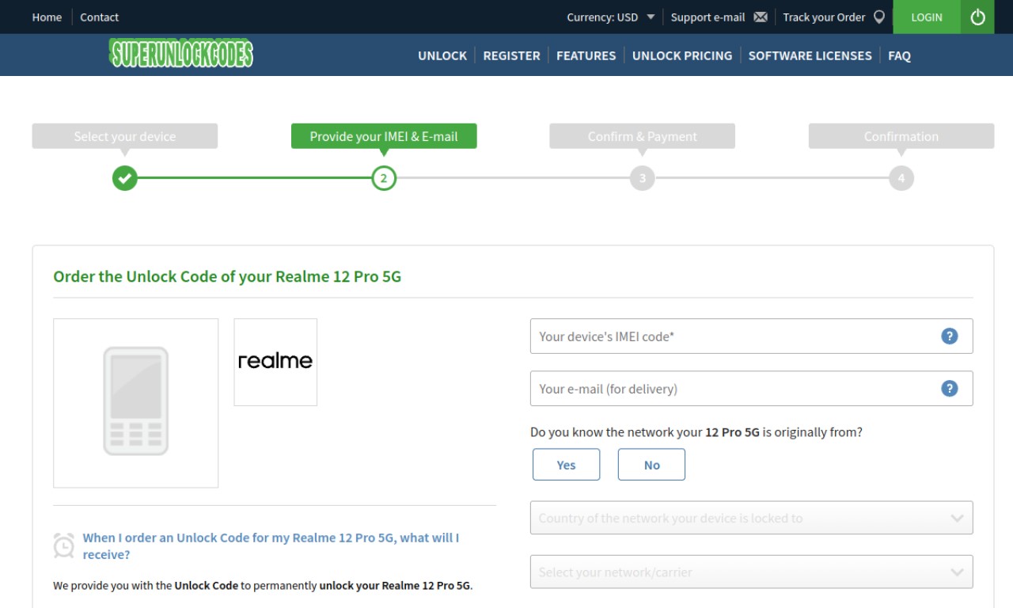Focus the device IMEI code input field

pos(751,336)
